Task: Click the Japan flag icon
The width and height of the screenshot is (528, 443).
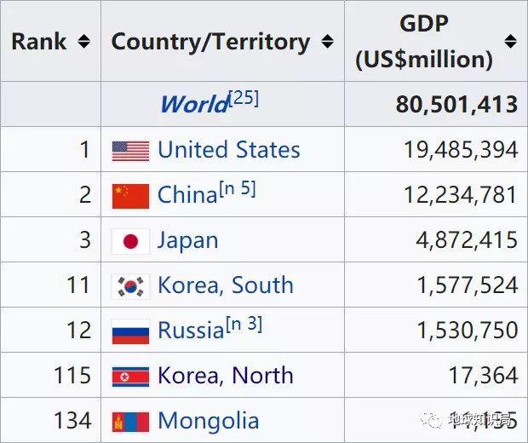Action: [x=130, y=241]
